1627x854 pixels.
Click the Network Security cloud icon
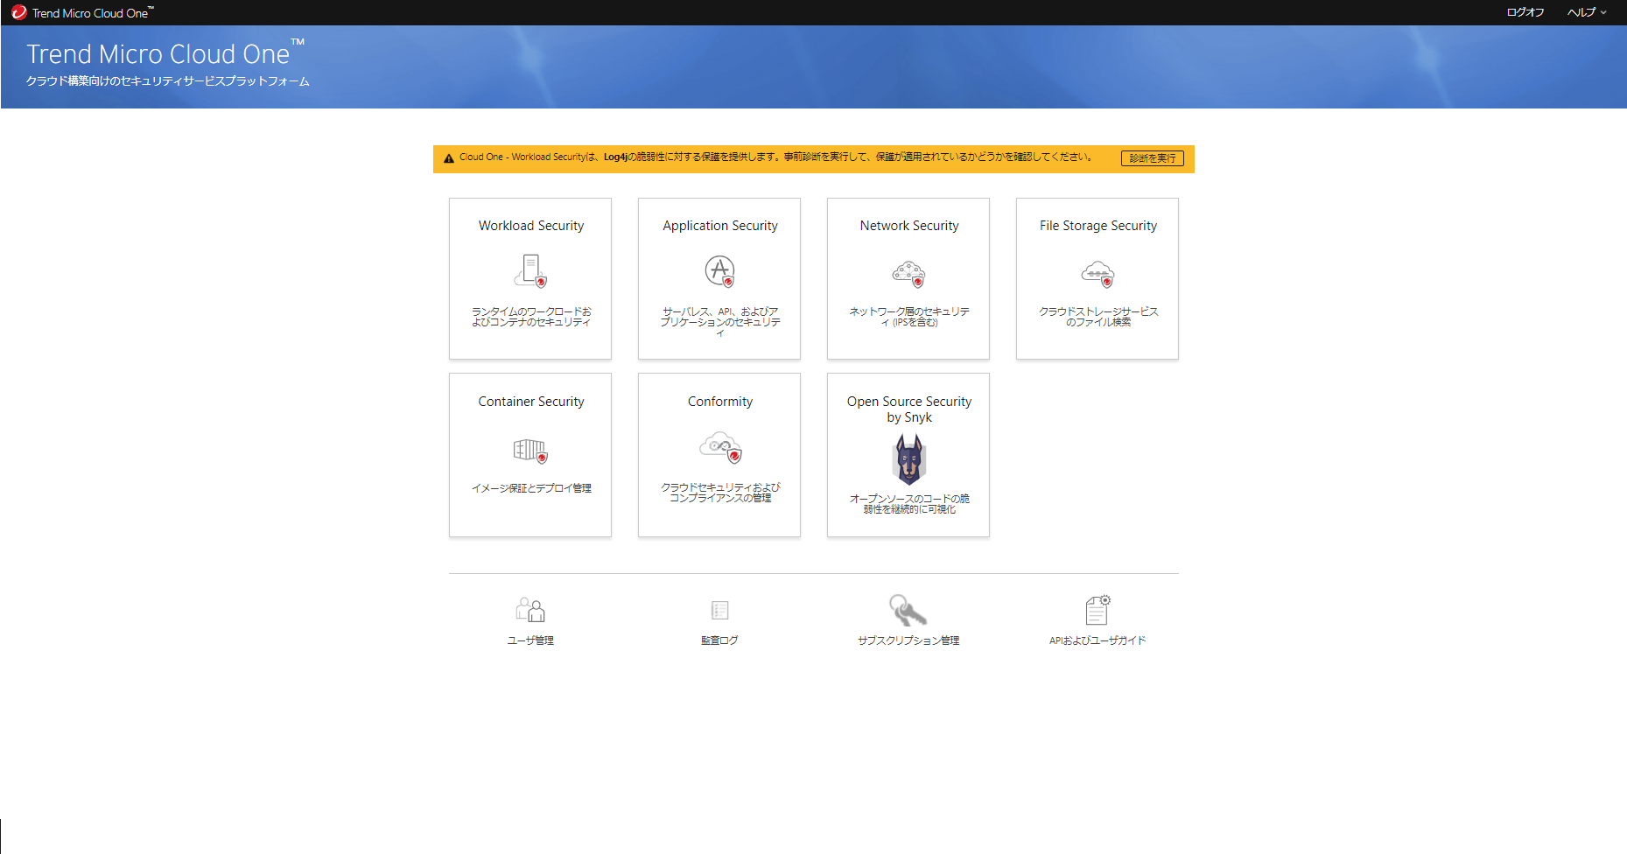[x=908, y=274]
